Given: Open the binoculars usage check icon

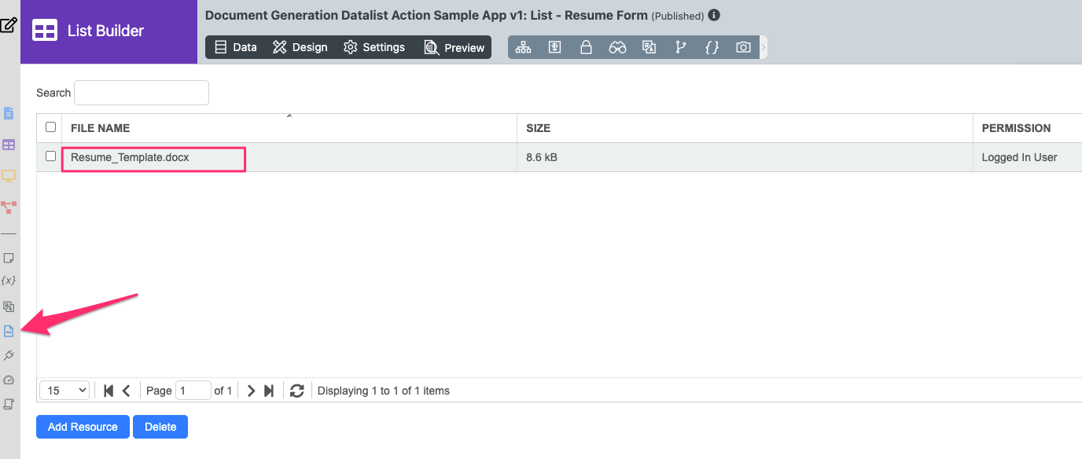Looking at the screenshot, I should 617,47.
